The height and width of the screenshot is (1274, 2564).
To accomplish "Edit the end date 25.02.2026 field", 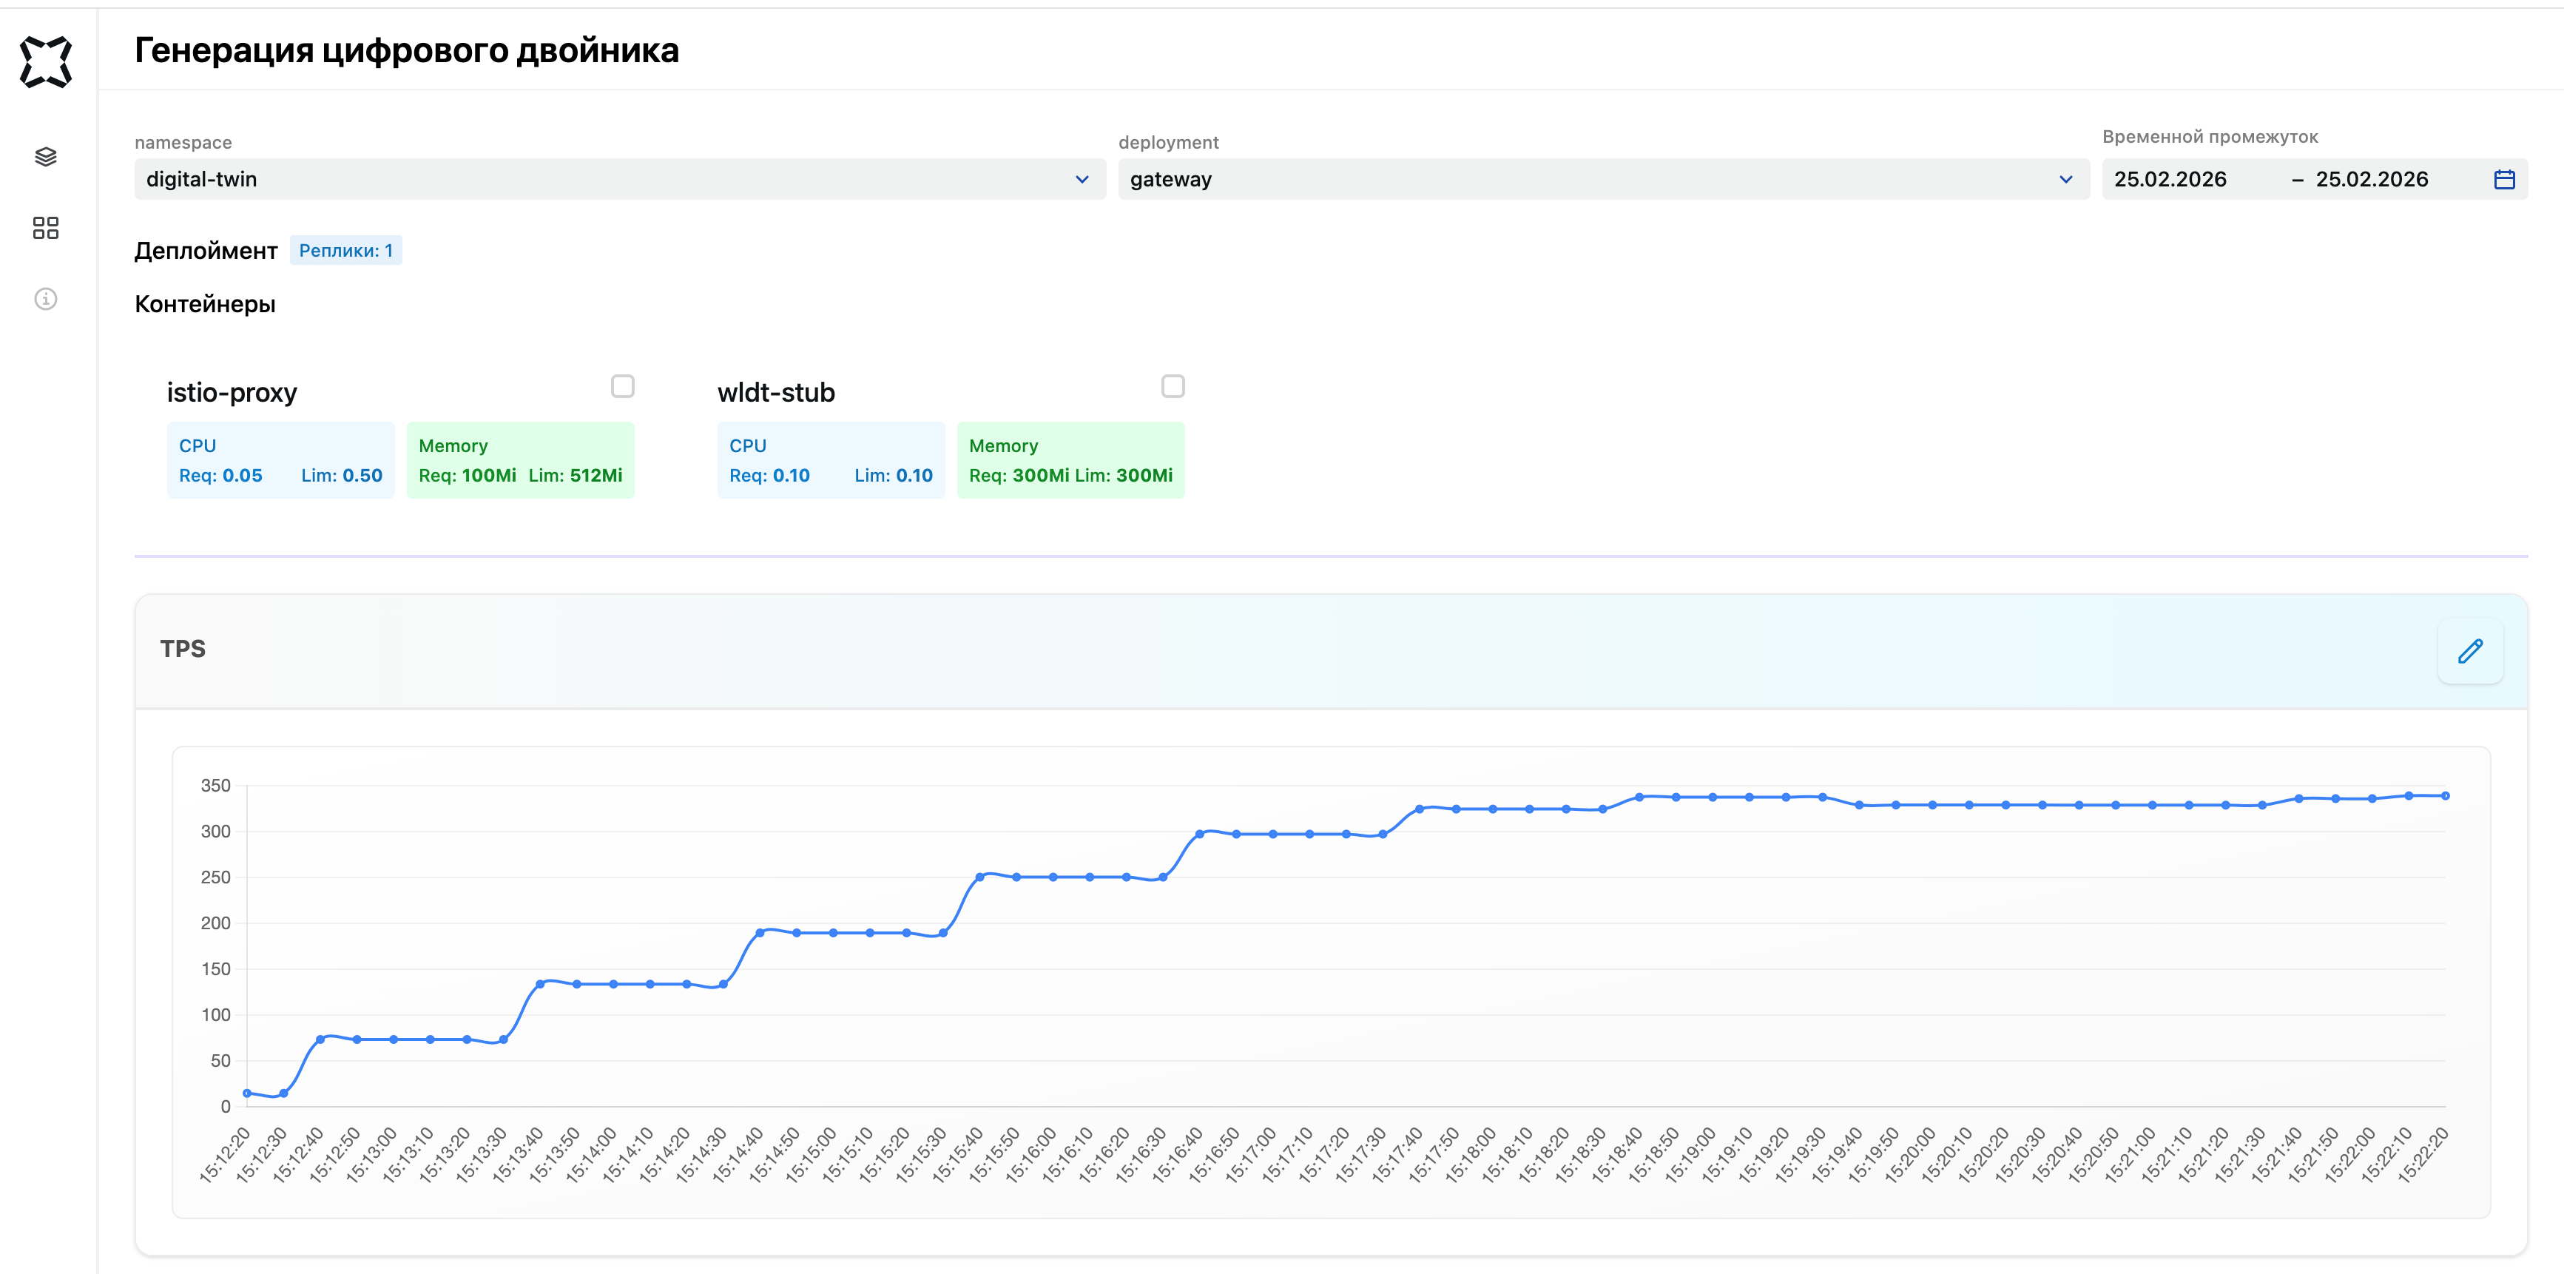I will (2372, 179).
